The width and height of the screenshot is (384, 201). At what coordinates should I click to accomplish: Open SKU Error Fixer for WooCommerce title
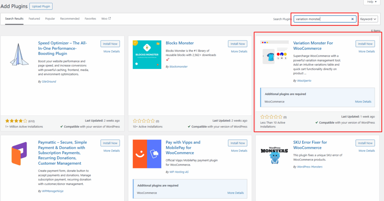(x=310, y=145)
